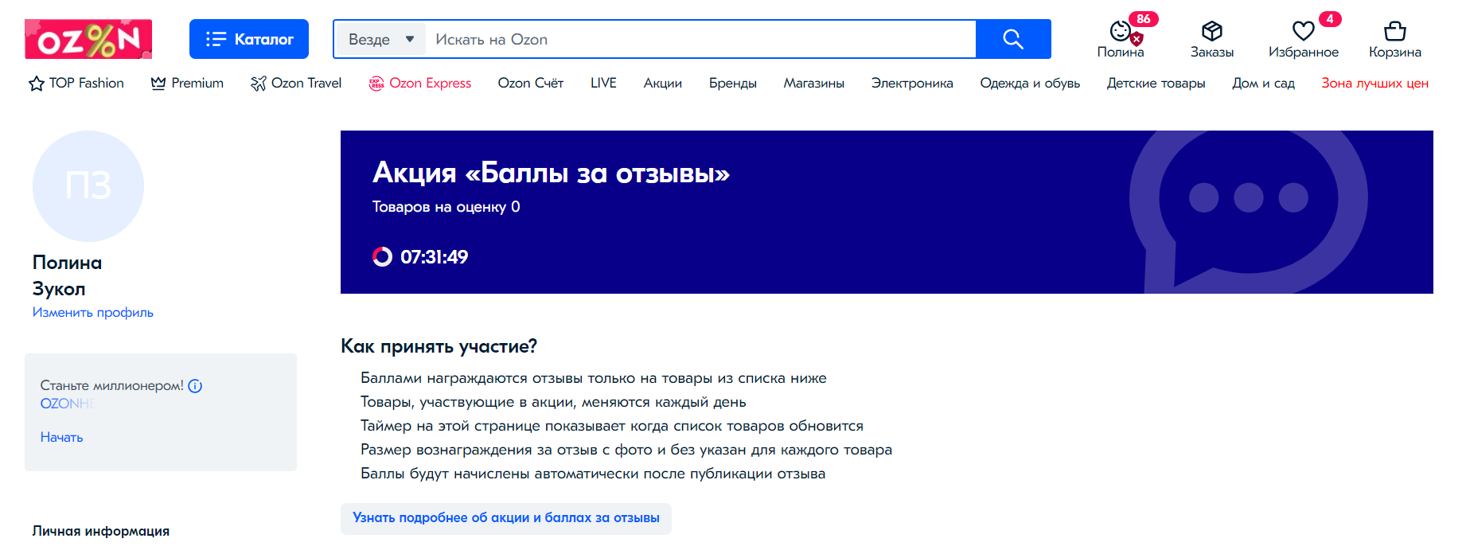Open the Каталог menu button

point(248,39)
